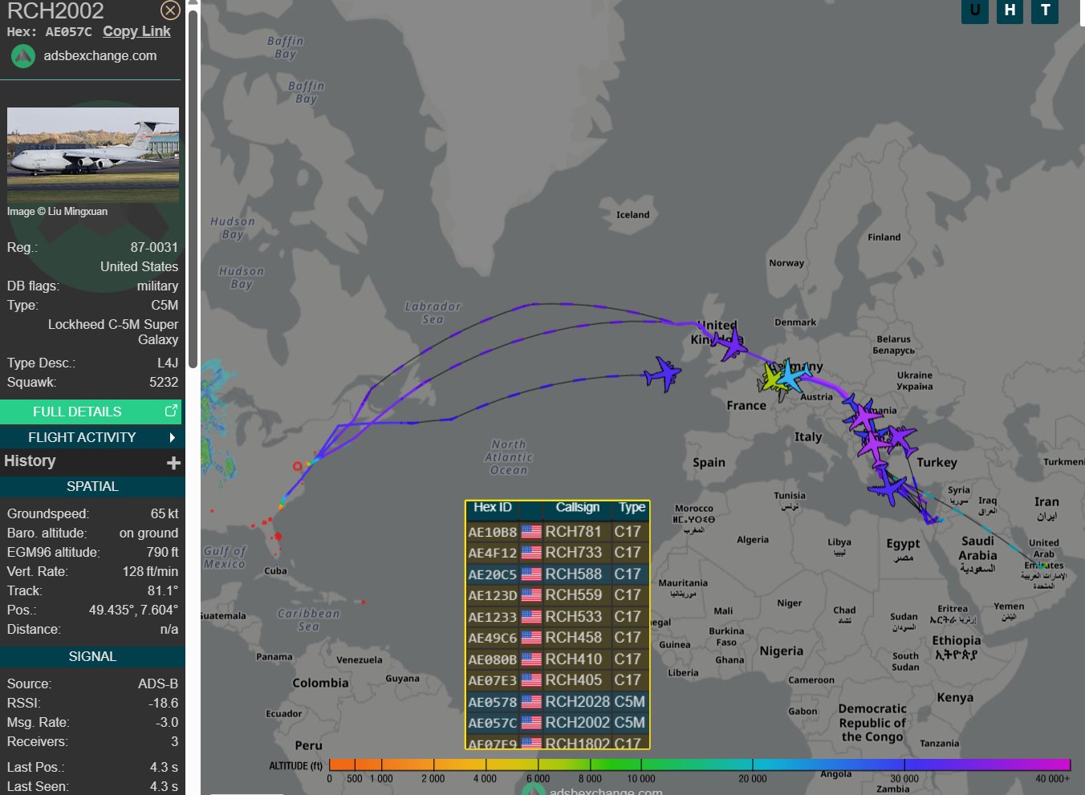Select callsign RCH733 in the table

tap(573, 553)
